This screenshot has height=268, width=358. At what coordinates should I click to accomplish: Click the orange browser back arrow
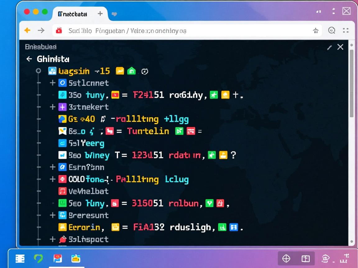click(x=27, y=30)
